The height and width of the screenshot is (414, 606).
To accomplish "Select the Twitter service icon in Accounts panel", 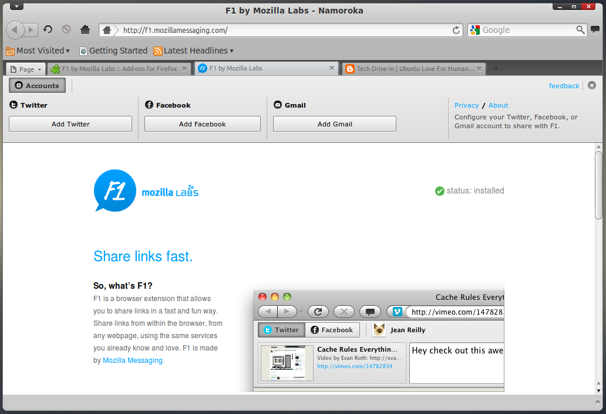I will tap(12, 105).
